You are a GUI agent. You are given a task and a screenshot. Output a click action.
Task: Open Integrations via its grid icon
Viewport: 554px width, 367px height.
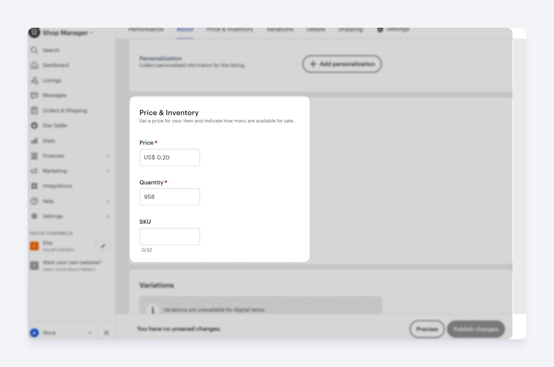pos(34,186)
